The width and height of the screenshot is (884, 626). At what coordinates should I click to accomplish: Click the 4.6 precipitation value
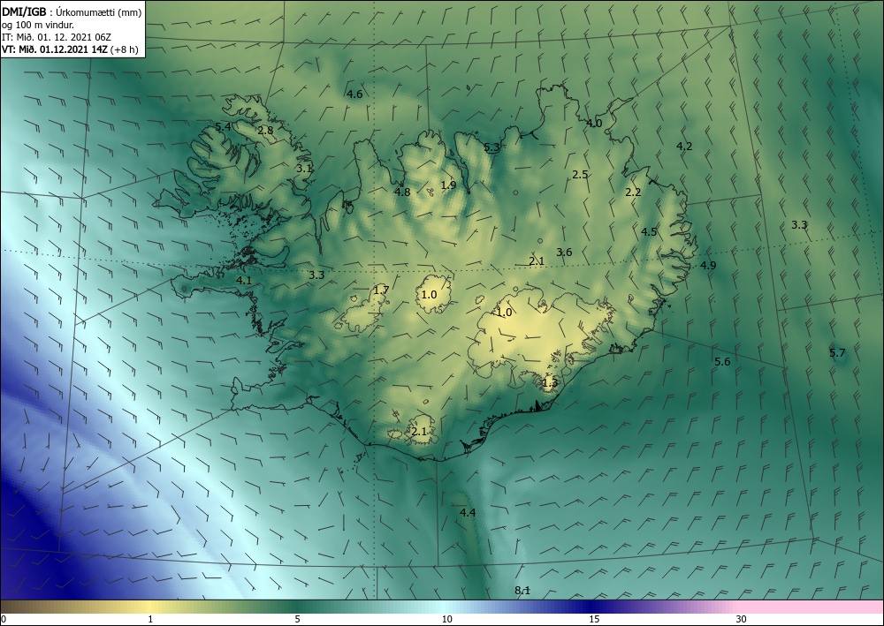(x=354, y=94)
